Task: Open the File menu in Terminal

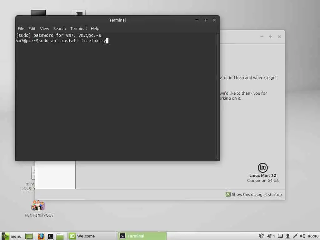Action: click(x=21, y=28)
